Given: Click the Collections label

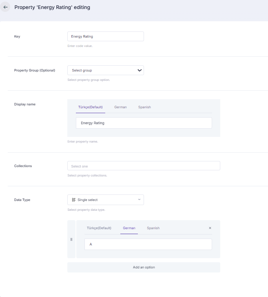Looking at the screenshot, I should [x=23, y=166].
